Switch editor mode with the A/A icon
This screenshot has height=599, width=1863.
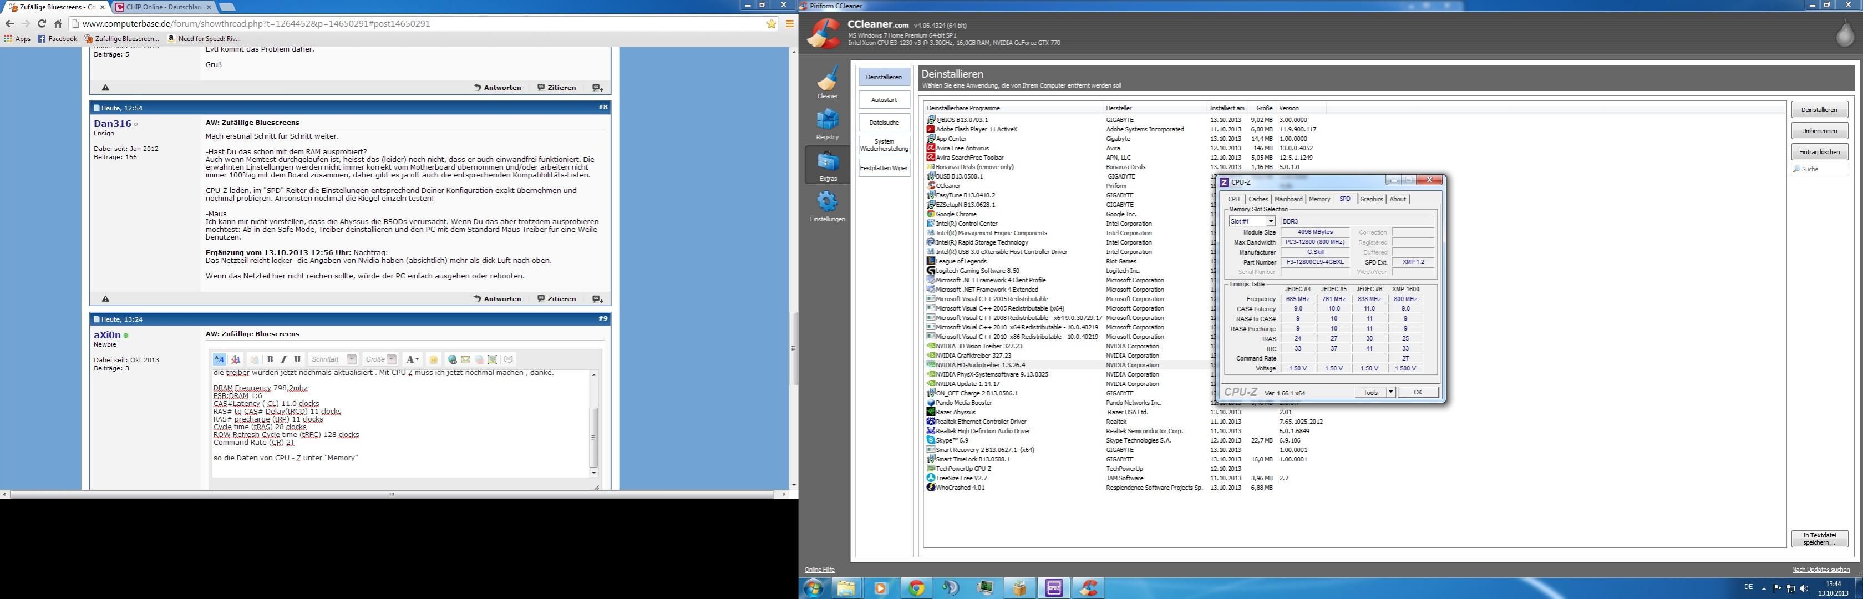coord(219,359)
